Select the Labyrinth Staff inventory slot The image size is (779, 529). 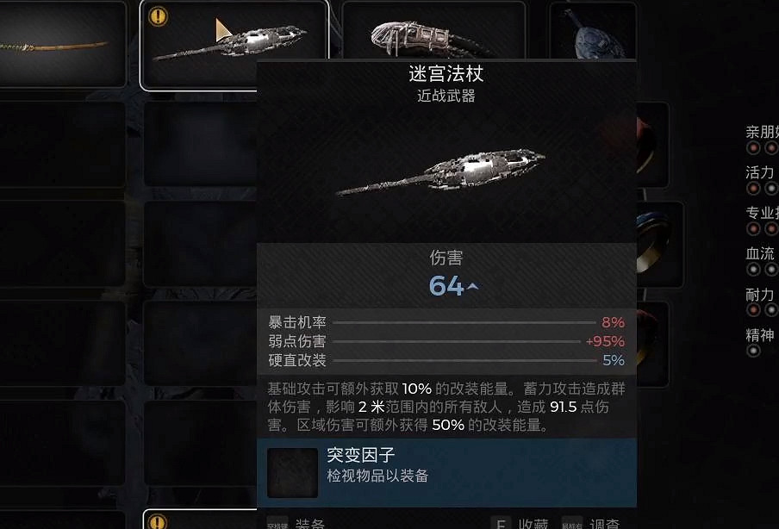(234, 45)
